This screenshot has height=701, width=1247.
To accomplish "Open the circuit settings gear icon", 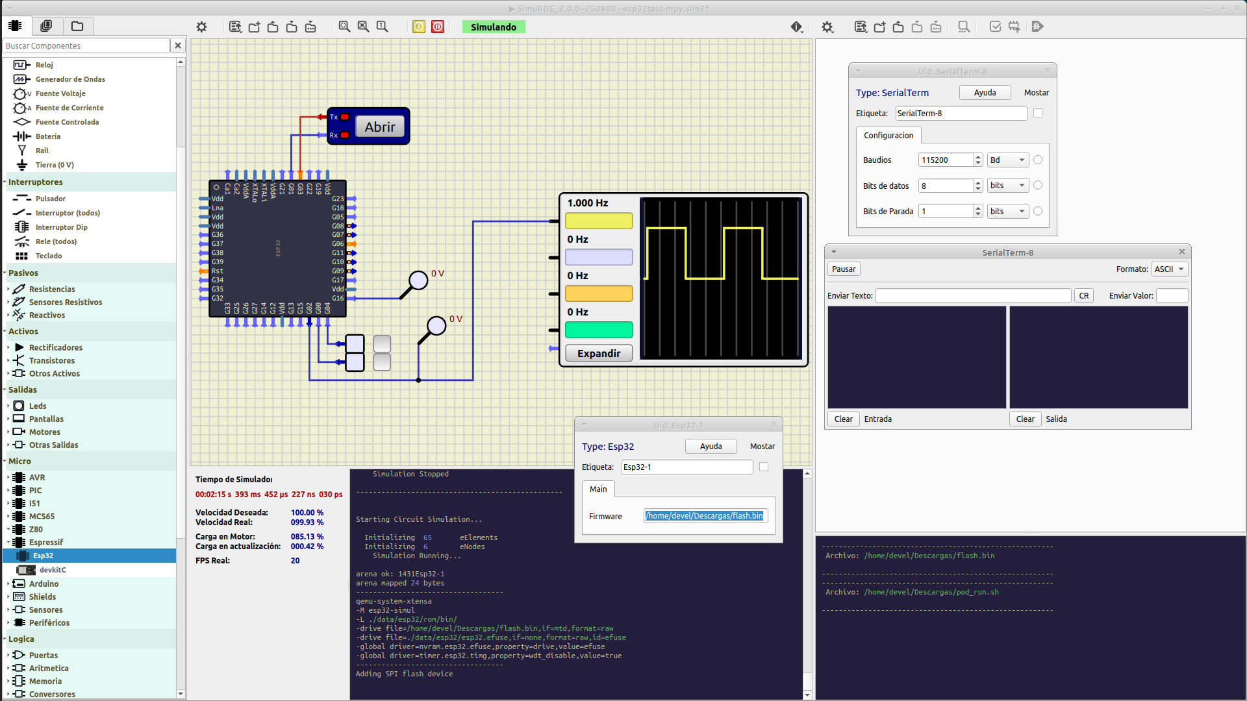I will [201, 27].
